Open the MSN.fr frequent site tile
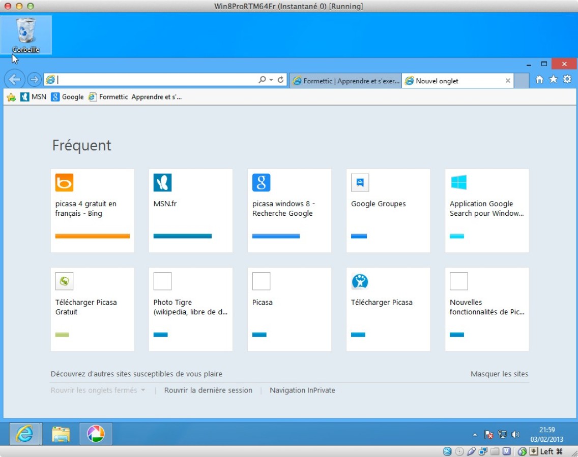The image size is (578, 457). tap(191, 210)
